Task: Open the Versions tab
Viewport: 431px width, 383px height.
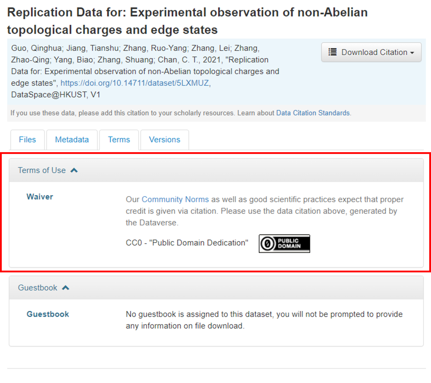Action: [164, 140]
